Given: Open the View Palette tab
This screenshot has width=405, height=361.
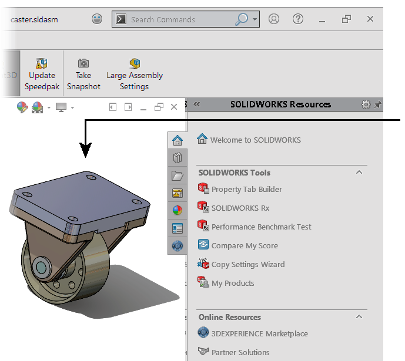Looking at the screenshot, I should click(178, 193).
